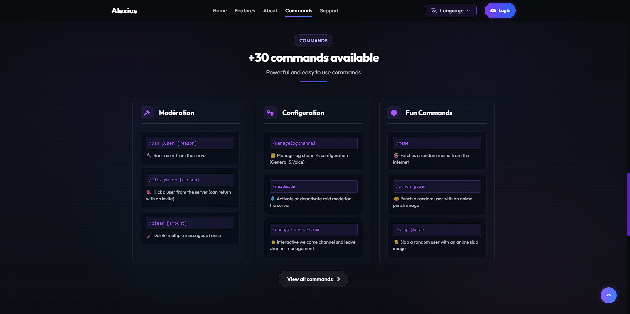Click the arrow icon in View all commands
630x314 pixels.
point(338,279)
